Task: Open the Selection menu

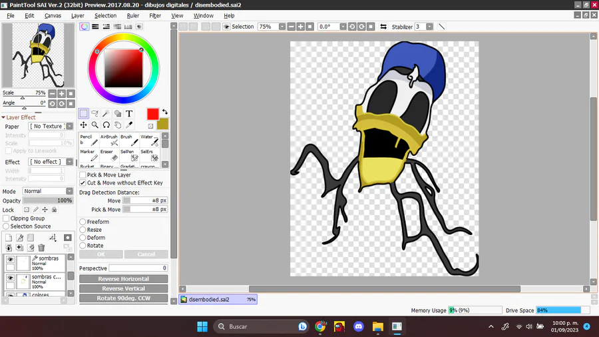Action: [x=105, y=16]
